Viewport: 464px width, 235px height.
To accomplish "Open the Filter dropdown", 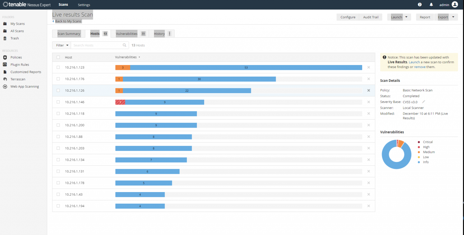I will (x=62, y=45).
